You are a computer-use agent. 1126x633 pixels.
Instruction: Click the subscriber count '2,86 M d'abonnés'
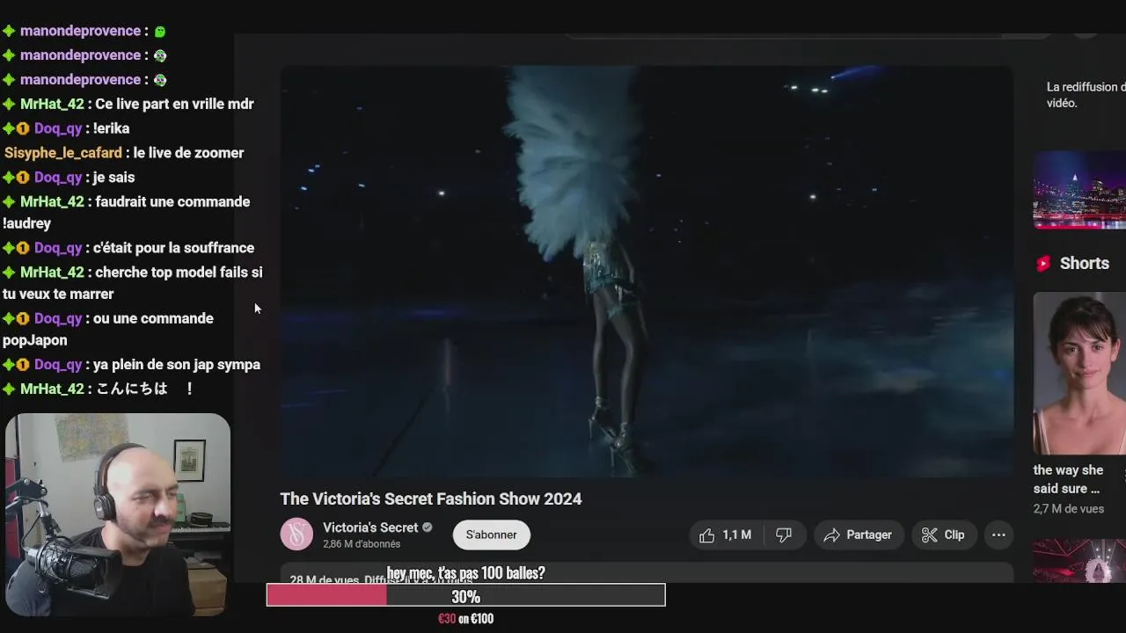(362, 544)
